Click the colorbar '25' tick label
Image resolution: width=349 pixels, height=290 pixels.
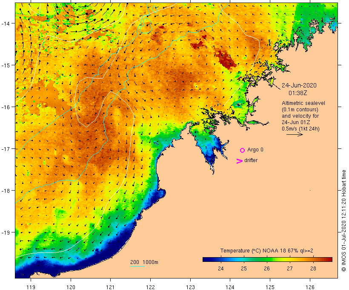point(244,268)
